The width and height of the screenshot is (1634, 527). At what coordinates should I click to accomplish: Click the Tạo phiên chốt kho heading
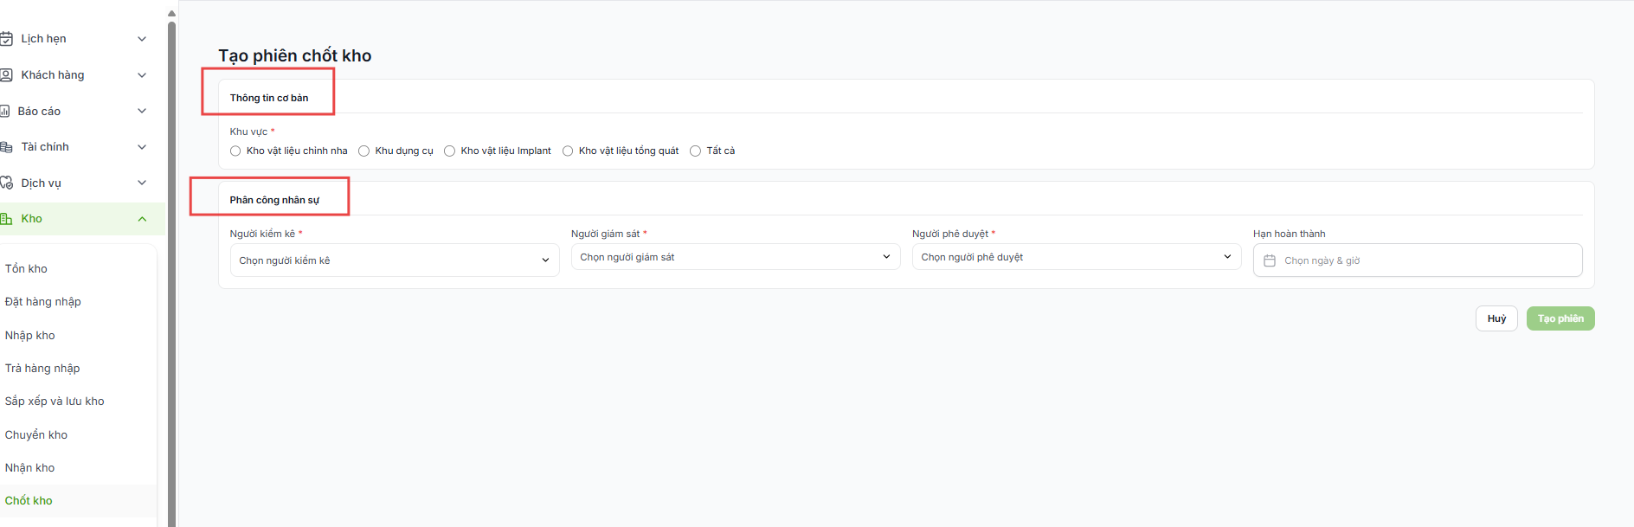295,55
